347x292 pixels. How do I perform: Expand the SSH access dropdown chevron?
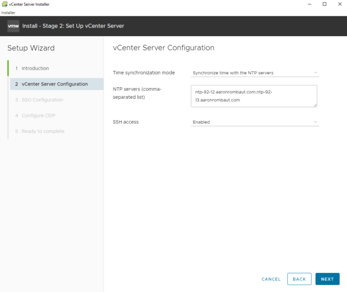coord(315,122)
